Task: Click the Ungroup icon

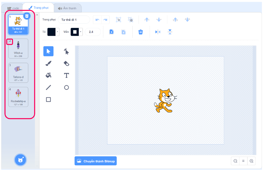Action: (130, 20)
